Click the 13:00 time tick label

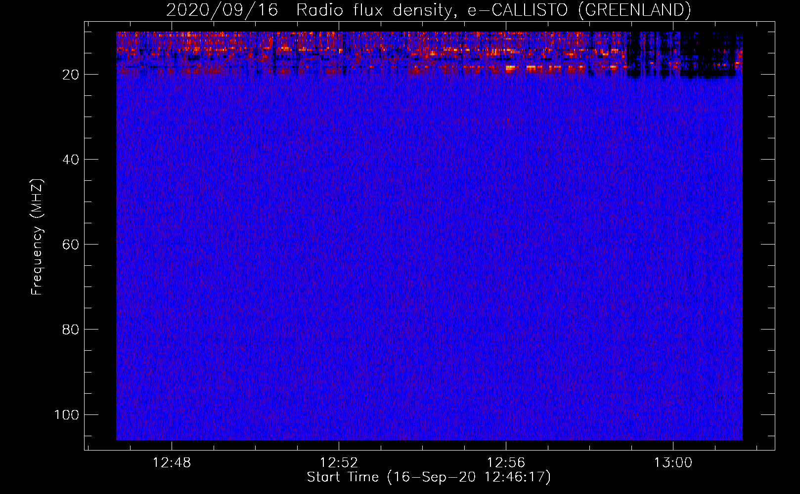(673, 463)
